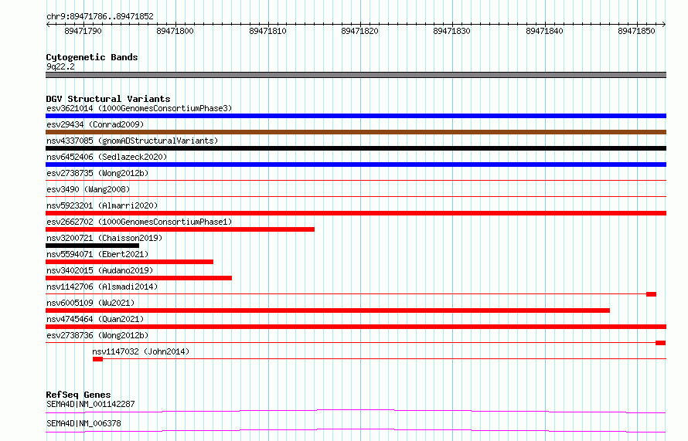Open the esv3621014 (1000GenomesConsortiumPhase3) label

(139, 108)
